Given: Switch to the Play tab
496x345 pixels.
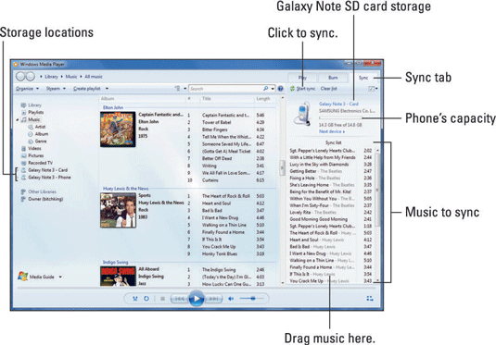Looking at the screenshot, I should pos(302,78).
